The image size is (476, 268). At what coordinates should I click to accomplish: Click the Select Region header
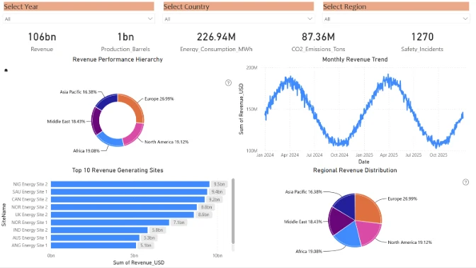point(396,6)
